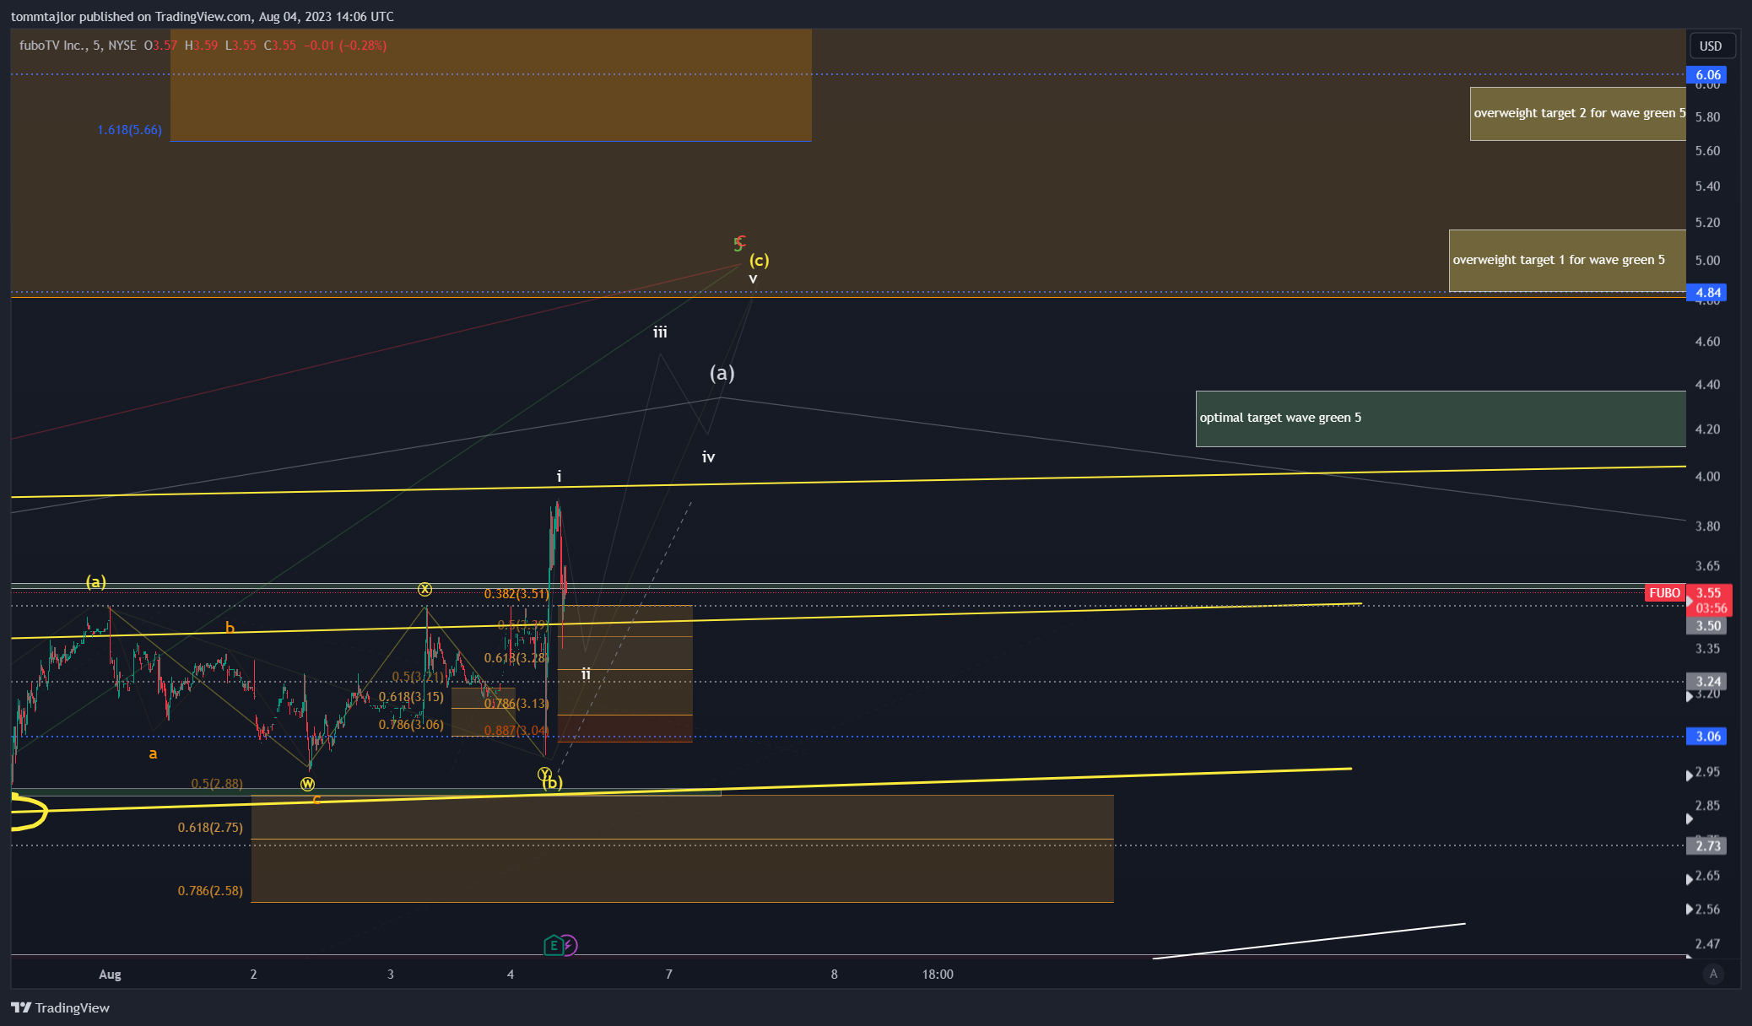Click the 'Aug' date axis label
Image resolution: width=1752 pixels, height=1026 pixels.
[x=110, y=975]
